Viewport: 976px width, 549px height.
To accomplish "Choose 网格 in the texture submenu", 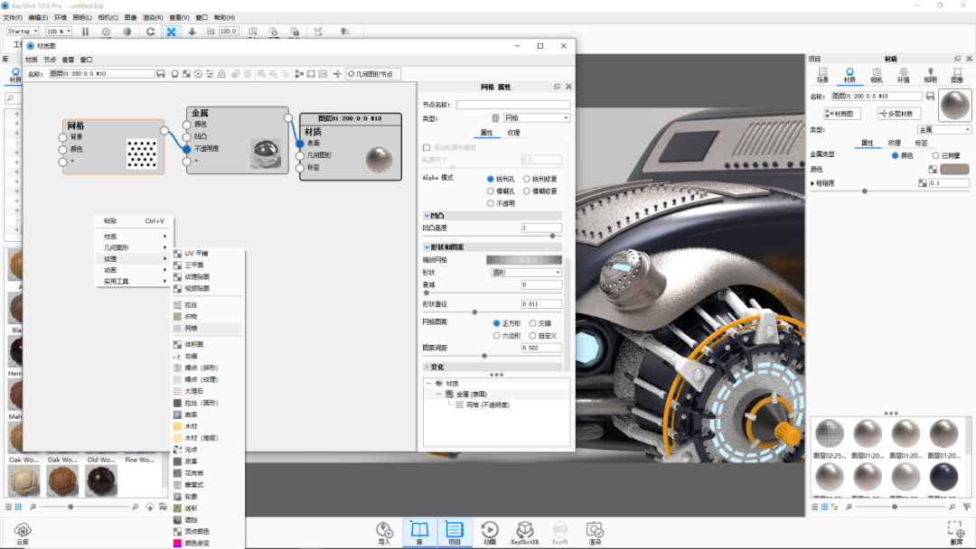I will (x=207, y=329).
